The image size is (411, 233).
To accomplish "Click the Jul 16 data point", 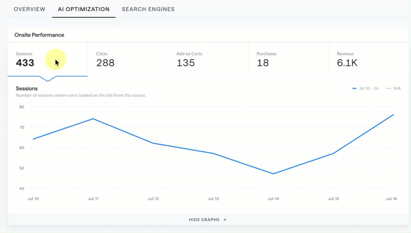I will [x=394, y=114].
